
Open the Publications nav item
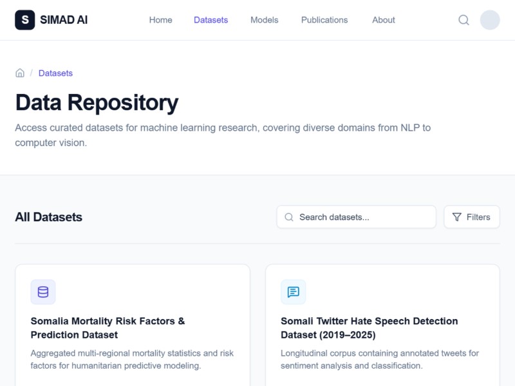(324, 20)
